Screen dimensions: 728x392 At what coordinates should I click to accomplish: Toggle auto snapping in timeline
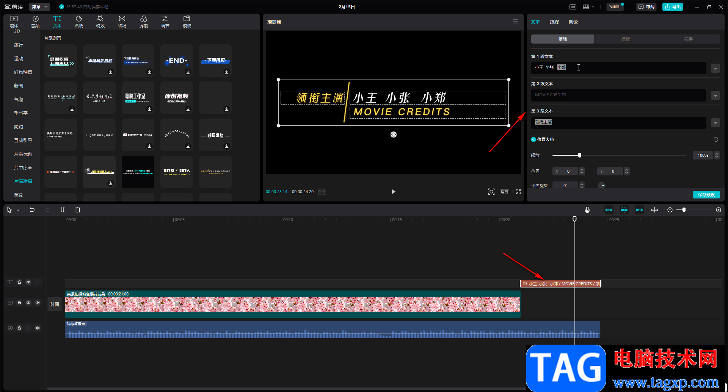(624, 210)
